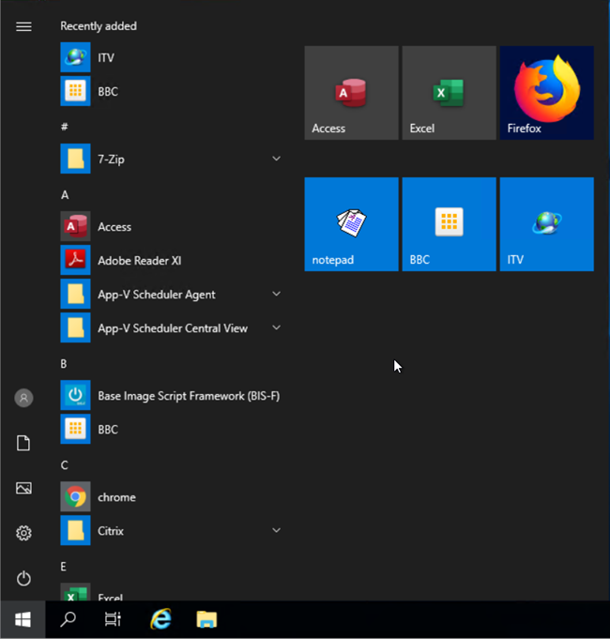Open the Citrix folder icon
The image size is (610, 639).
75,530
